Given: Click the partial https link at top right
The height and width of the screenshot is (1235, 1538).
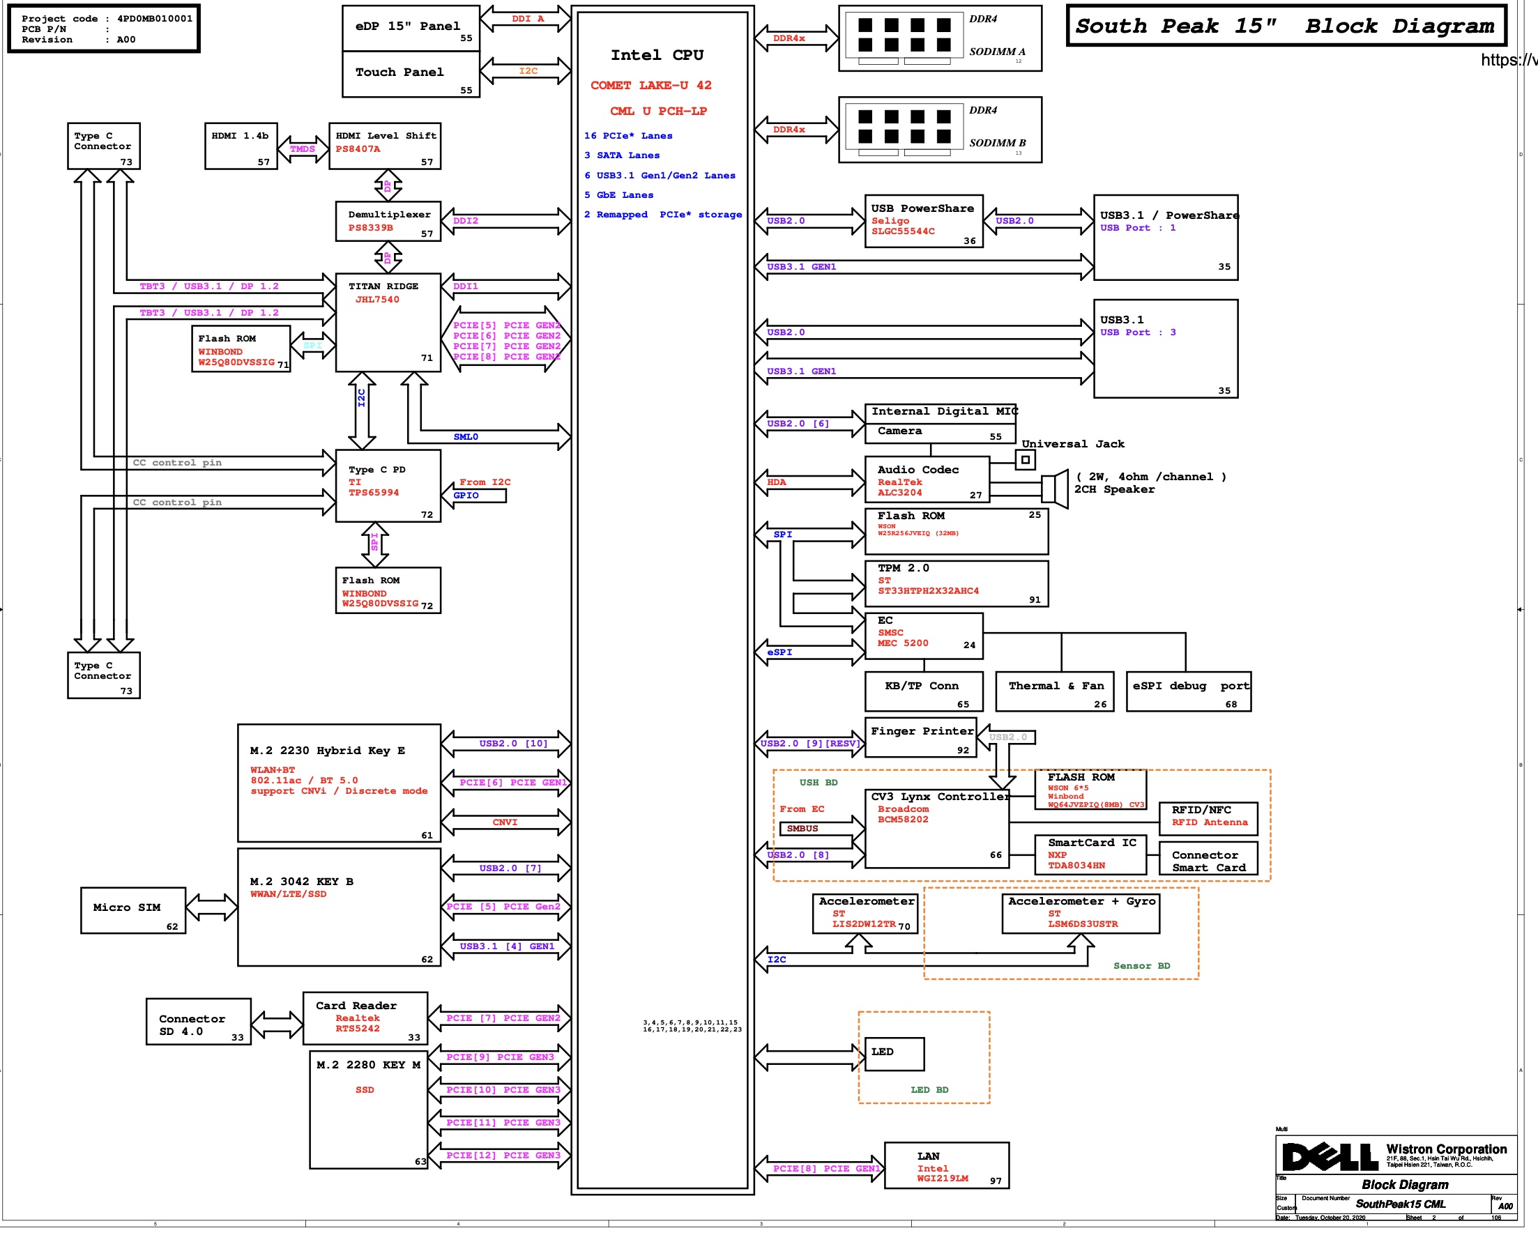Looking at the screenshot, I should pos(1509,60).
